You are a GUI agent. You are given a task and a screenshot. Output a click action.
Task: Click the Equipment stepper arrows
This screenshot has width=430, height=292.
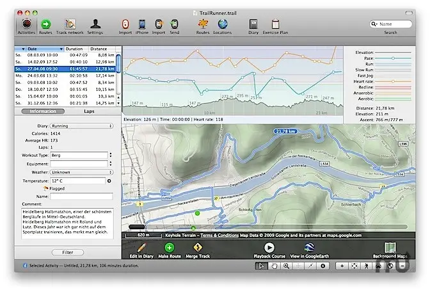[111, 164]
